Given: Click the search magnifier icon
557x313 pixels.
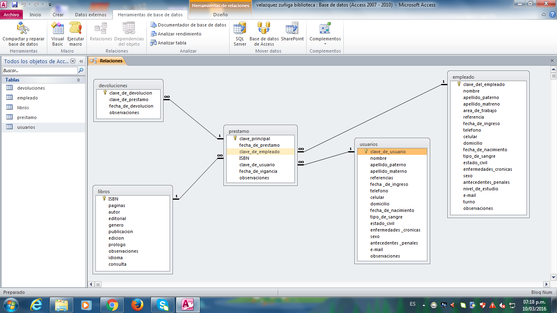Looking at the screenshot, I should click(x=81, y=71).
